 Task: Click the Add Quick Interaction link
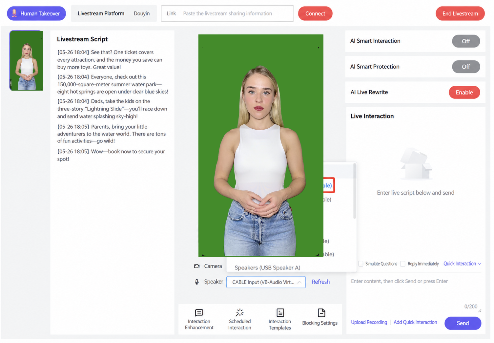coord(415,322)
